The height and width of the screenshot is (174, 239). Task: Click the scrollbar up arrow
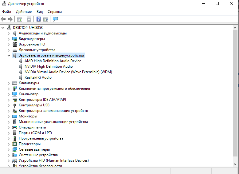point(235,28)
